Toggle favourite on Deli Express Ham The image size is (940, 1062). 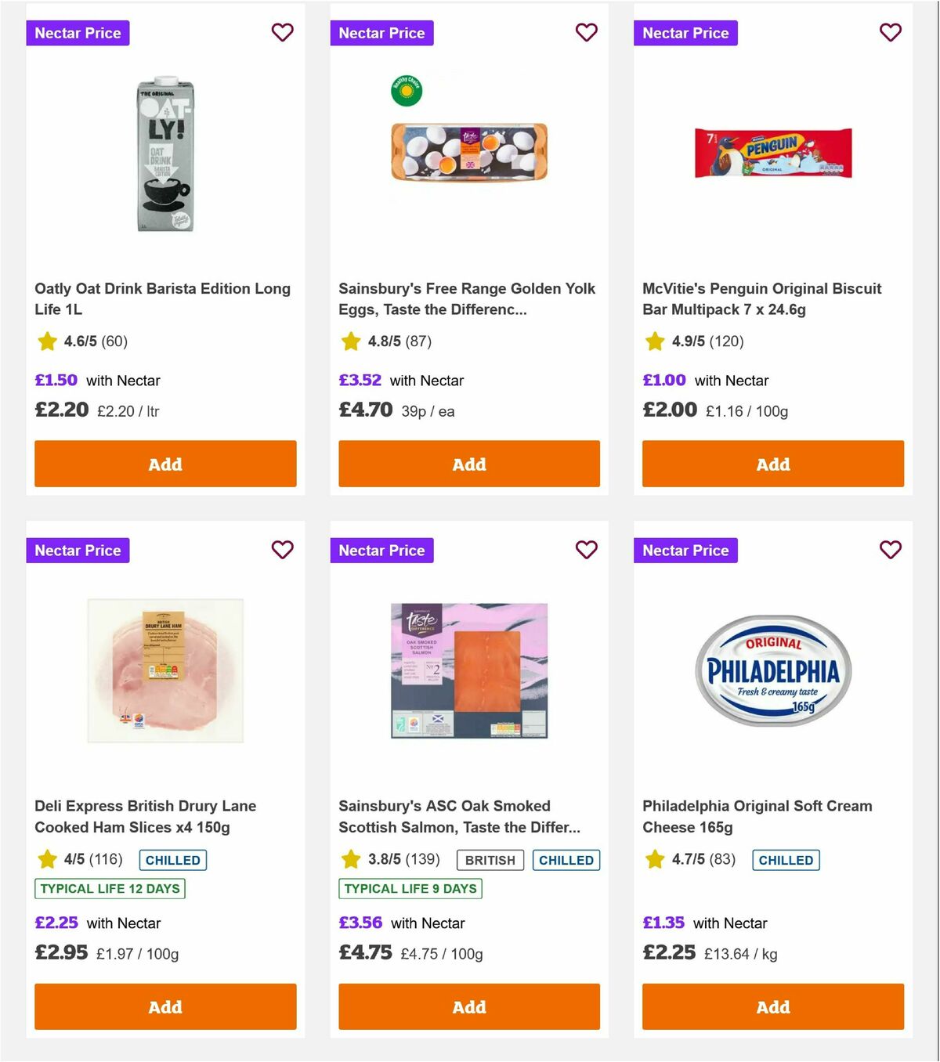point(282,550)
